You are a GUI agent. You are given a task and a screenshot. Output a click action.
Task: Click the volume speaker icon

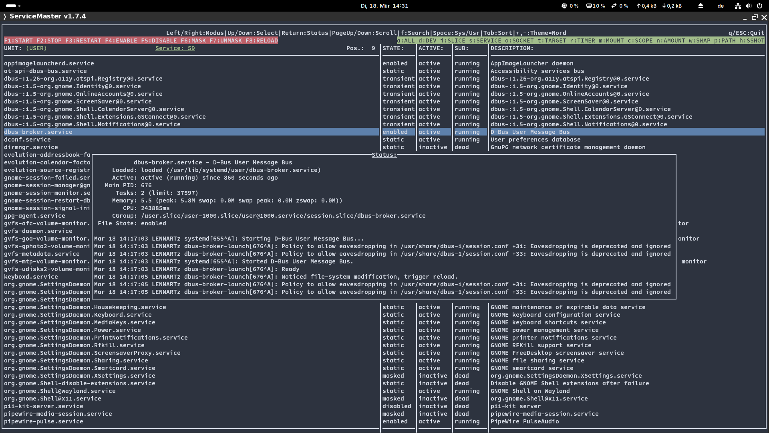749,6
